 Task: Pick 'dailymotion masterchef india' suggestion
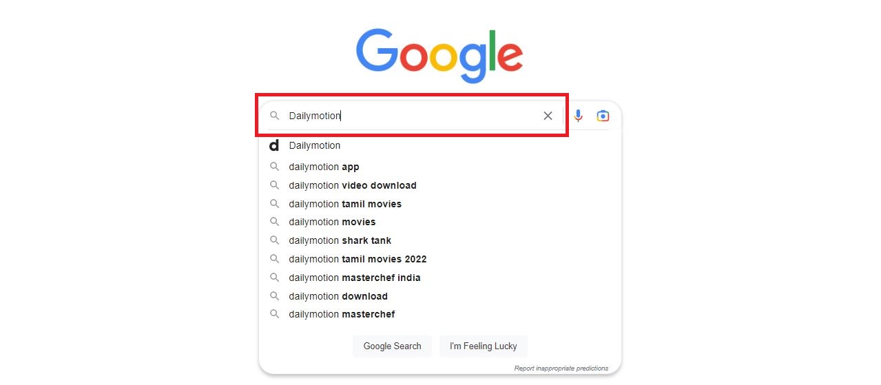[x=355, y=278]
